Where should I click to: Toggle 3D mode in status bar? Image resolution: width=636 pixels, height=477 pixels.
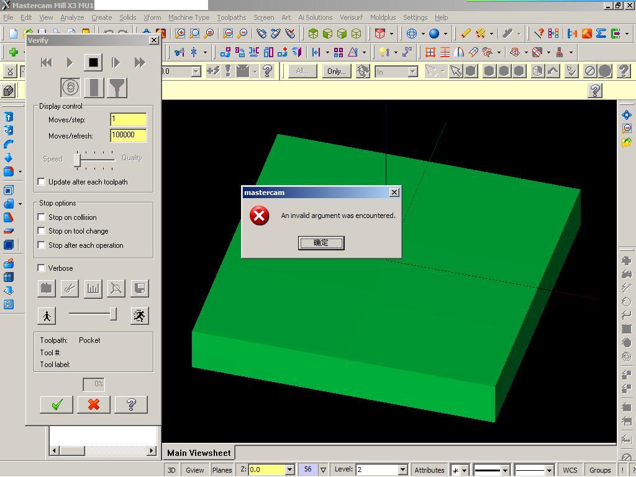click(x=171, y=470)
